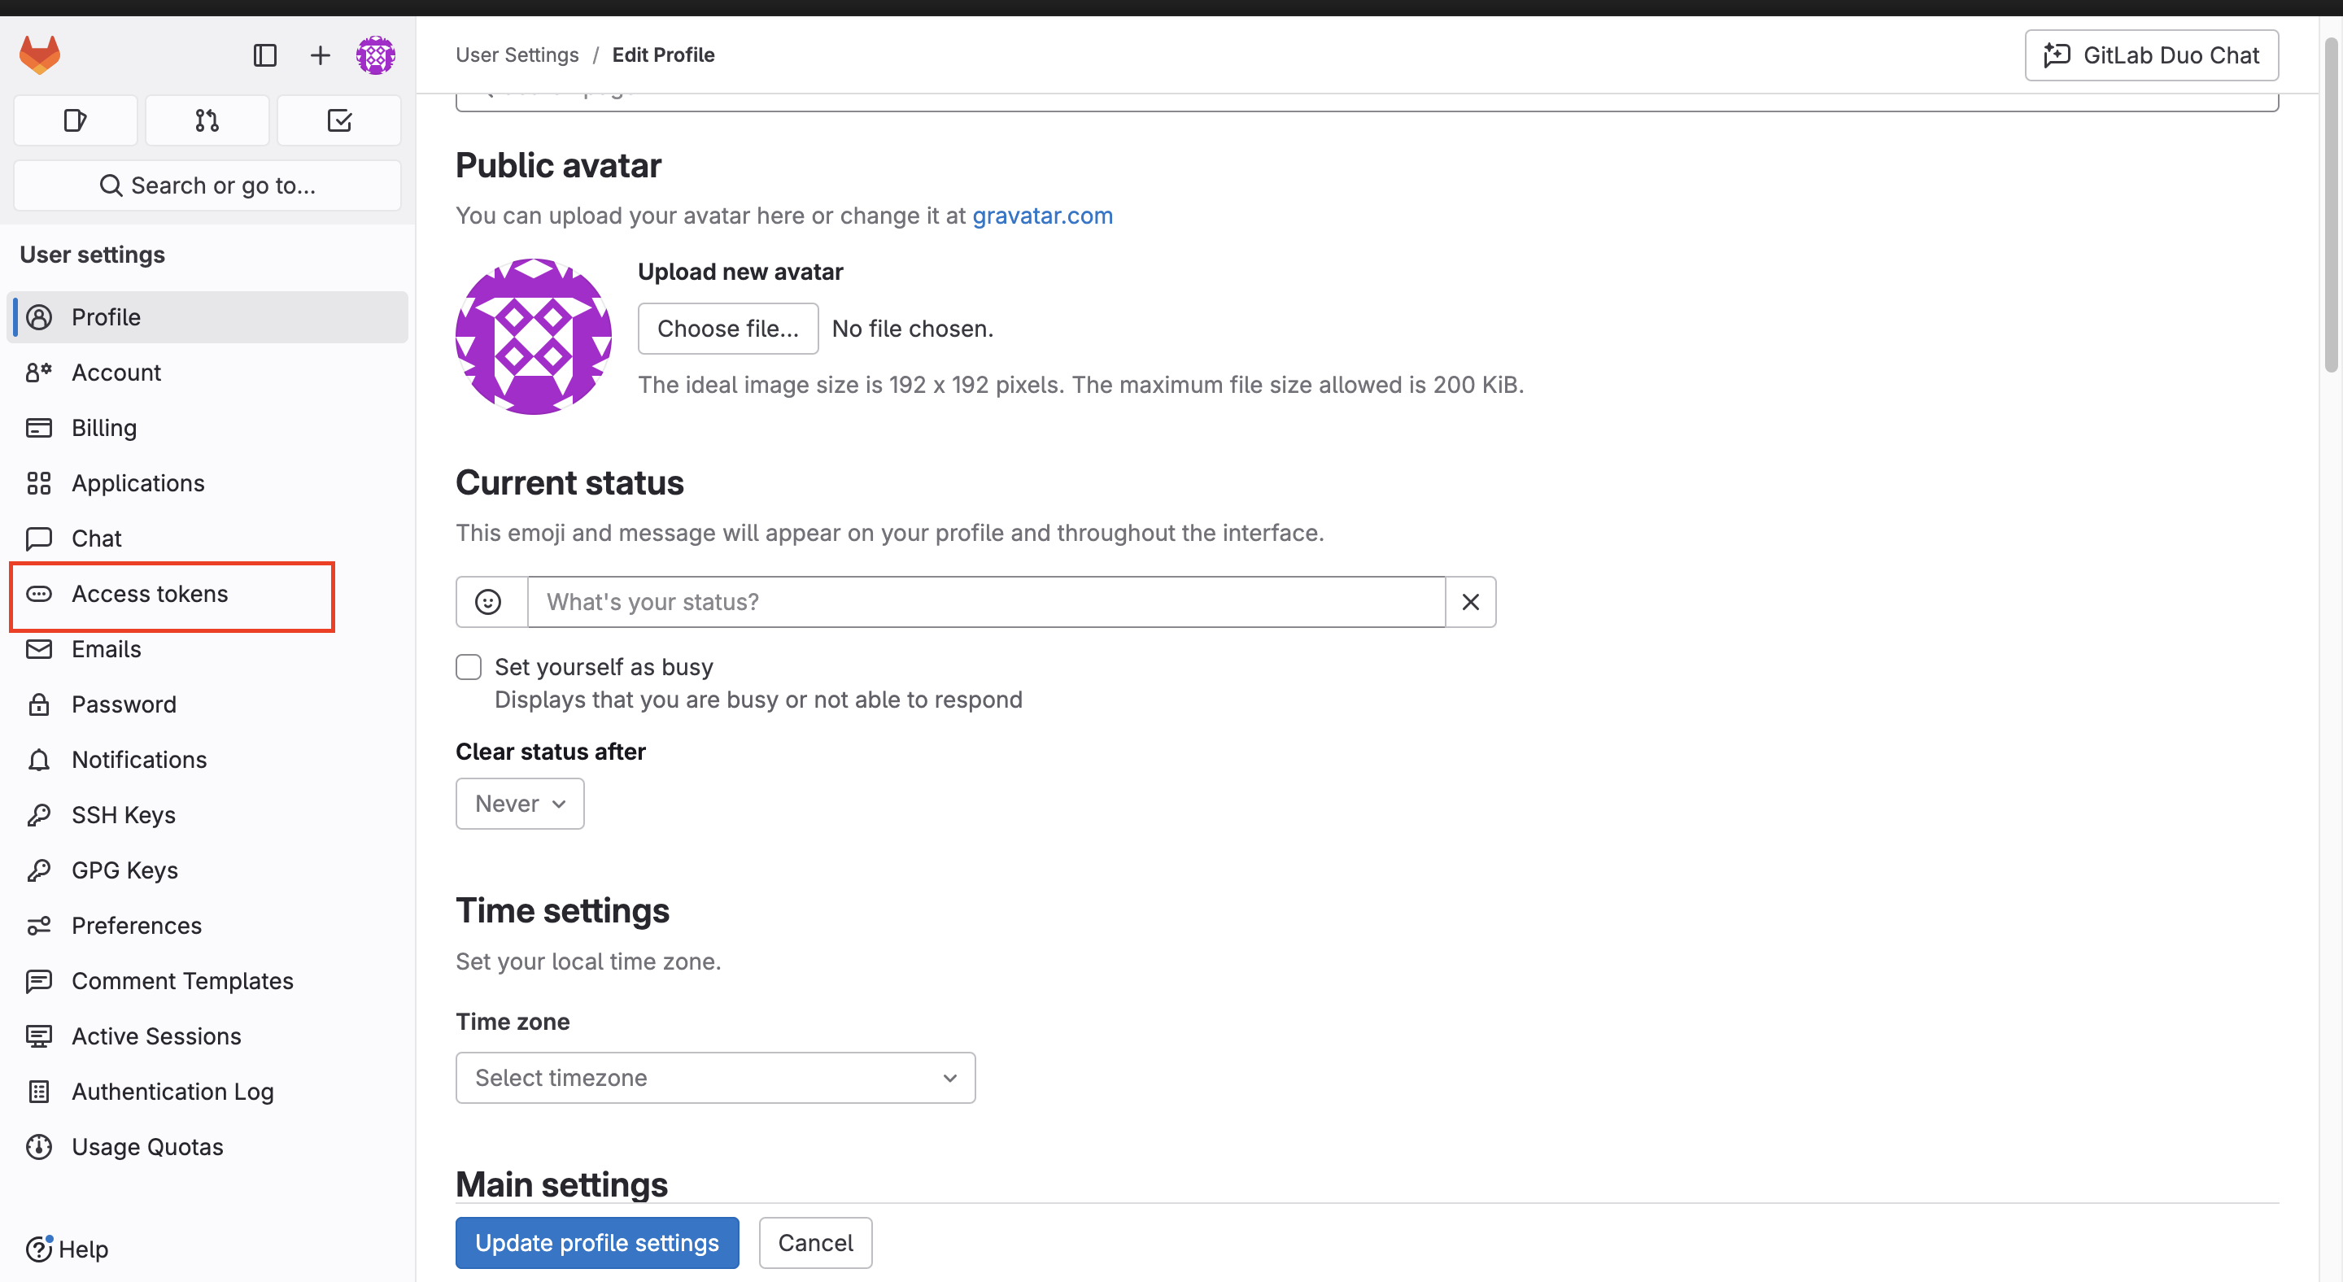Open Preferences settings page
Screen dimensions: 2343x1282
[x=137, y=926]
